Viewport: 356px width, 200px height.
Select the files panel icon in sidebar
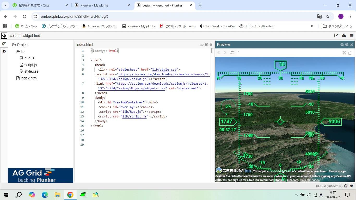[4, 44]
